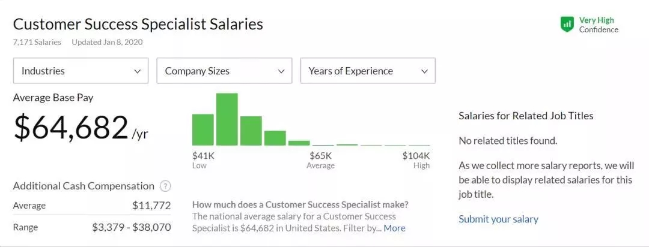The width and height of the screenshot is (649, 247).
Task: Click the $11,772 average cash compensation value
Action: tap(151, 206)
